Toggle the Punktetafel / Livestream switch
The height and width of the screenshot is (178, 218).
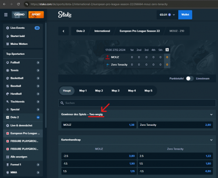pos(190,78)
